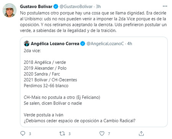The image size is (172, 139).
Task: Click Angélica Lozano Correa's verified badge
Action: [x=83, y=44]
